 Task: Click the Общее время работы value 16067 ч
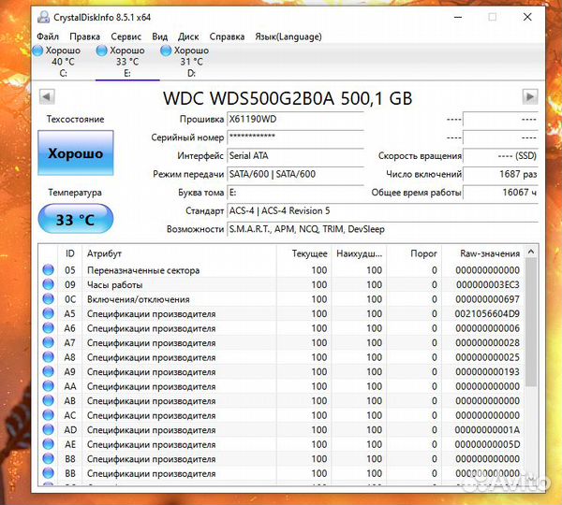[x=500, y=193]
